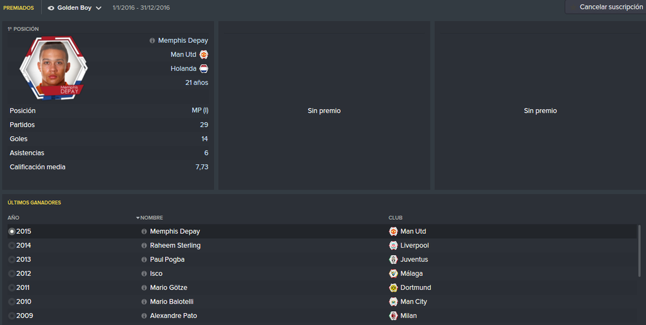Image resolution: width=646 pixels, height=325 pixels.
Task: Click the winners list vertical scrollbar
Action: (640, 251)
